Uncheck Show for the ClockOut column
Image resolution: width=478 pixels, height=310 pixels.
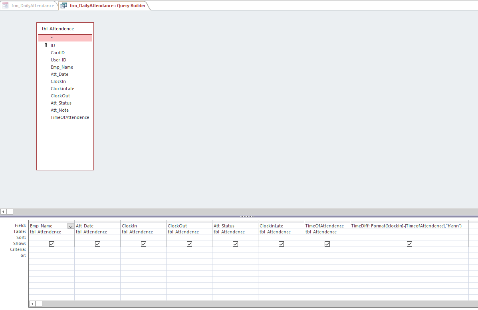click(x=189, y=244)
